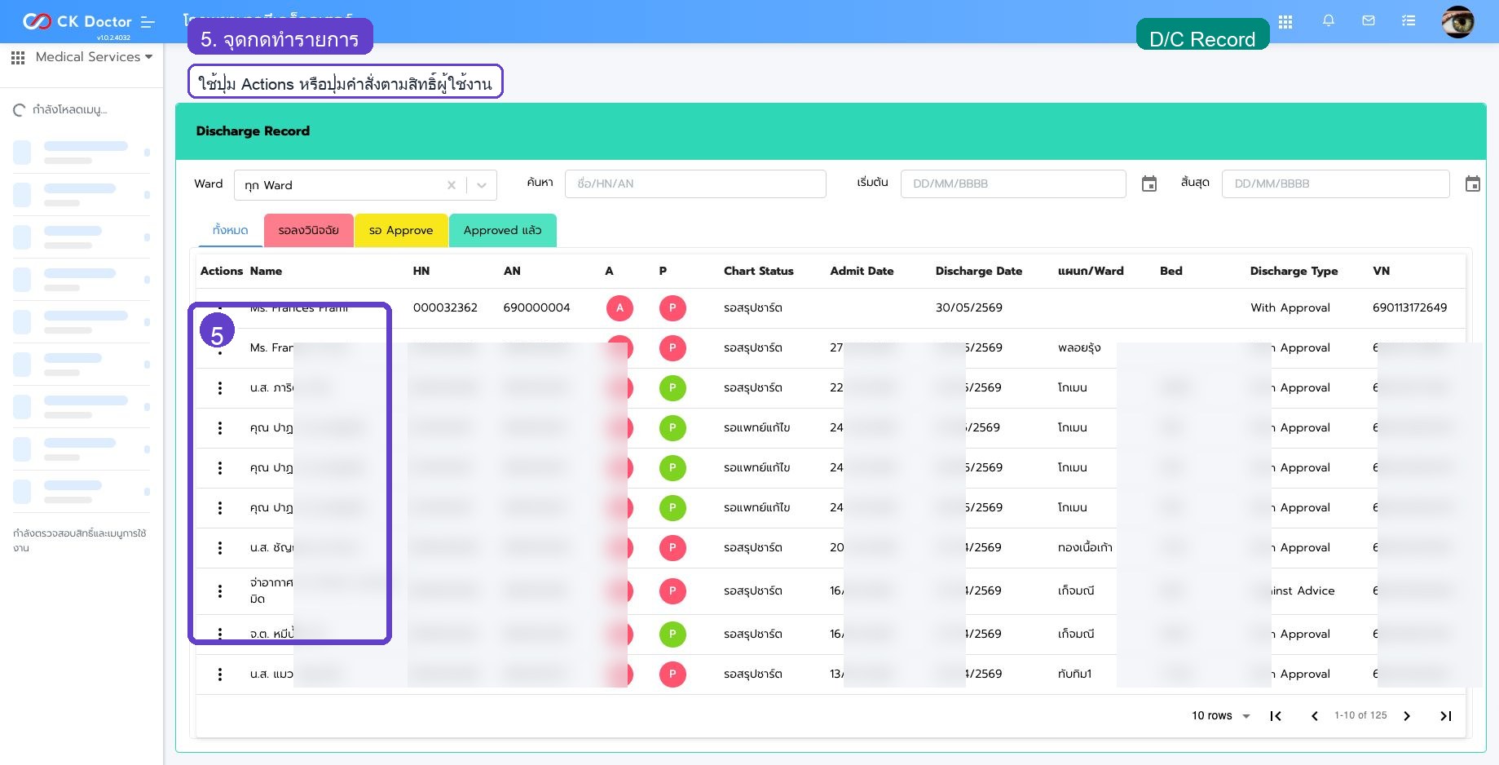Image resolution: width=1499 pixels, height=765 pixels.
Task: Change the 10 rows per page selector
Action: click(1220, 716)
